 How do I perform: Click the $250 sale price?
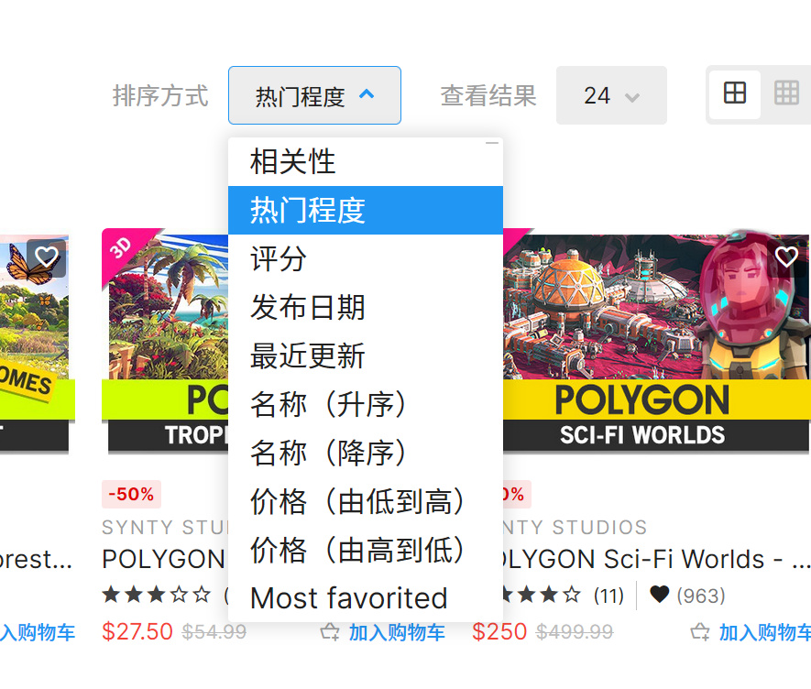coord(499,631)
